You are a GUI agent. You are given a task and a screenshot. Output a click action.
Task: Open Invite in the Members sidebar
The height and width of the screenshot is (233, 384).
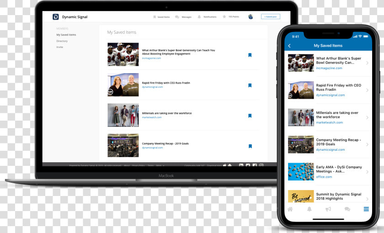coord(60,47)
